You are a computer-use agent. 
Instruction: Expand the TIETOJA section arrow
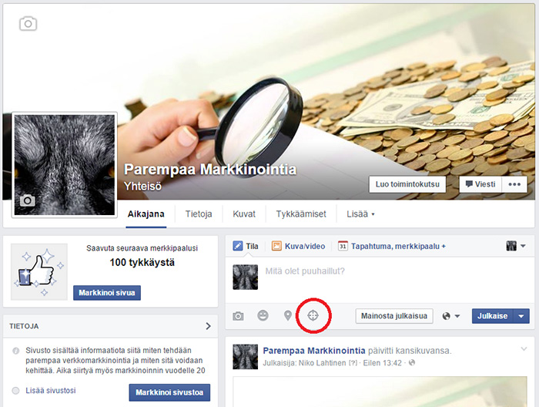click(209, 326)
